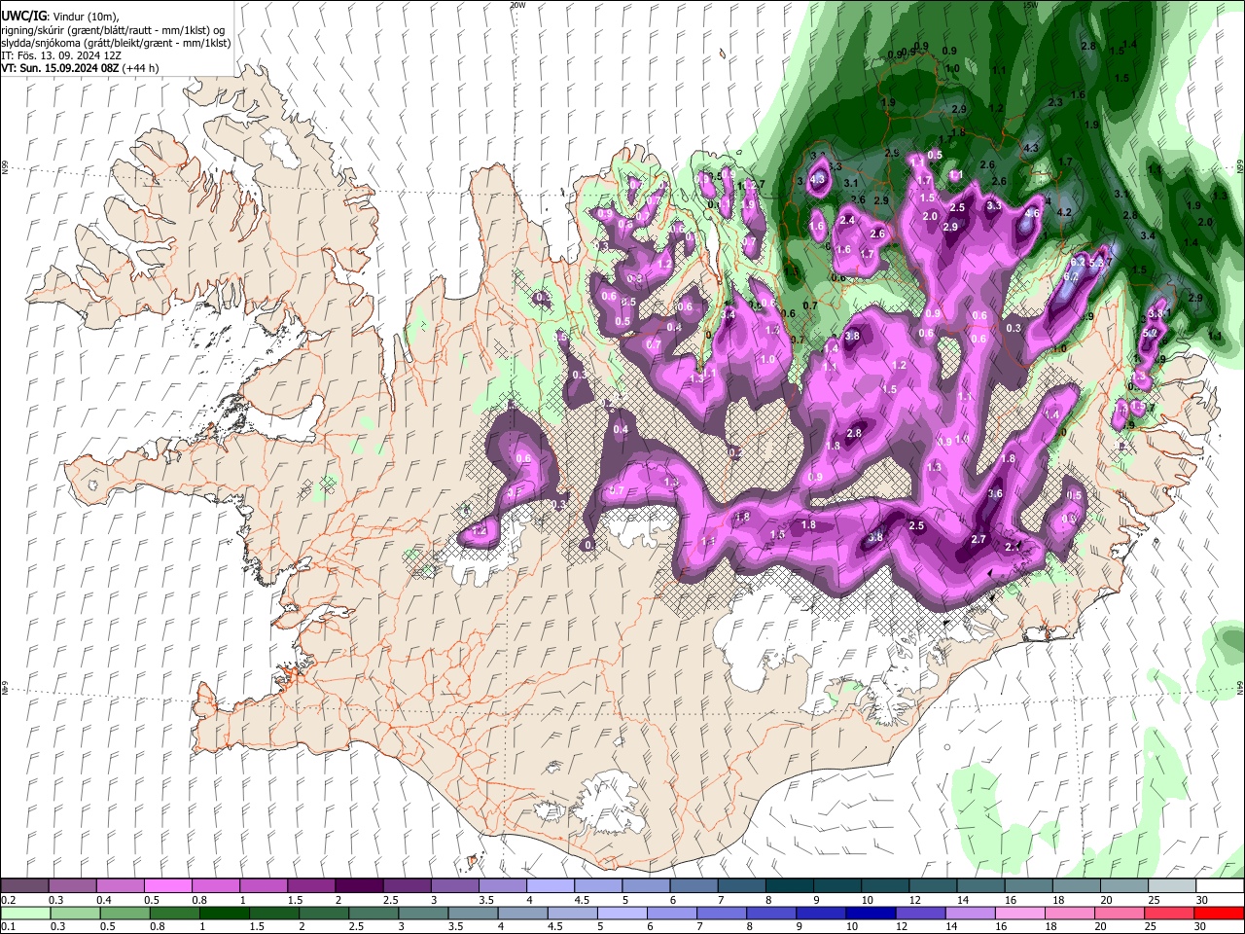Click the upper legend swatch for 3 mm
Screen dimensions: 1245x934
coord(453,886)
